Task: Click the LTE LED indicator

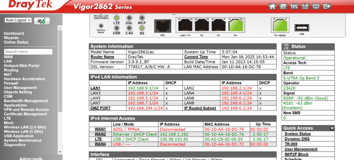Action: click(x=117, y=18)
